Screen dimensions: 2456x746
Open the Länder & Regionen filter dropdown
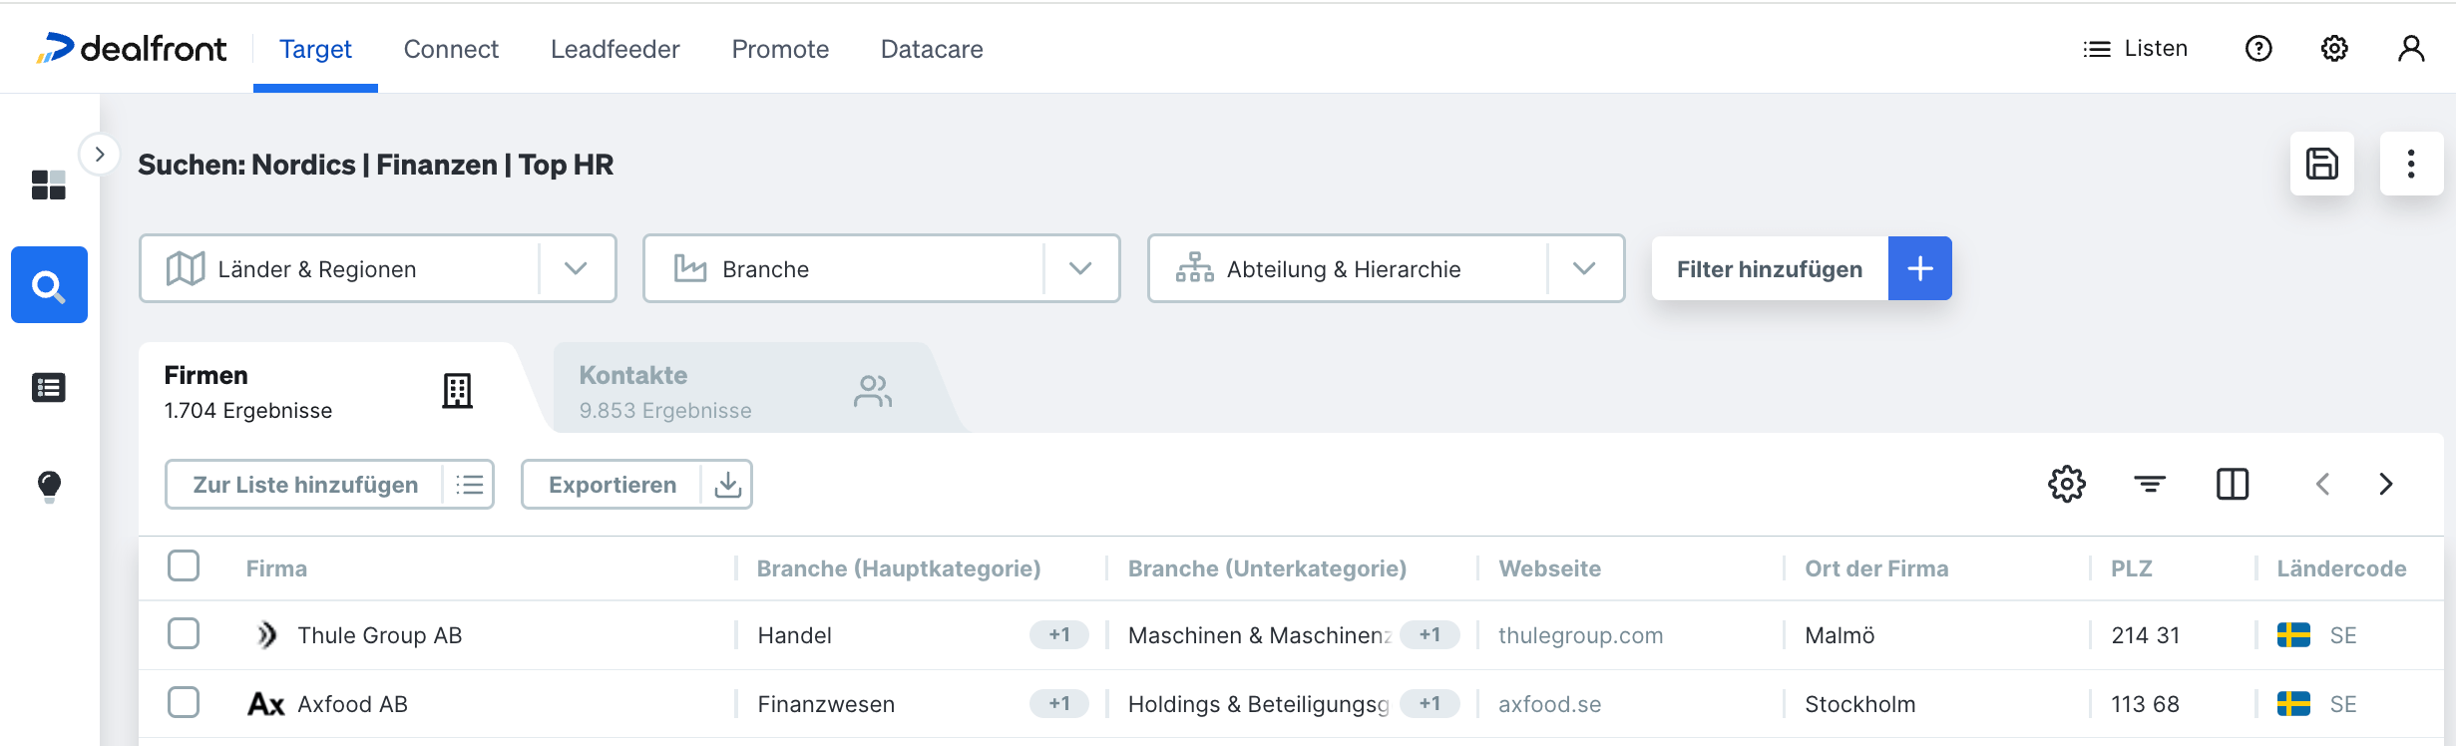click(x=378, y=268)
